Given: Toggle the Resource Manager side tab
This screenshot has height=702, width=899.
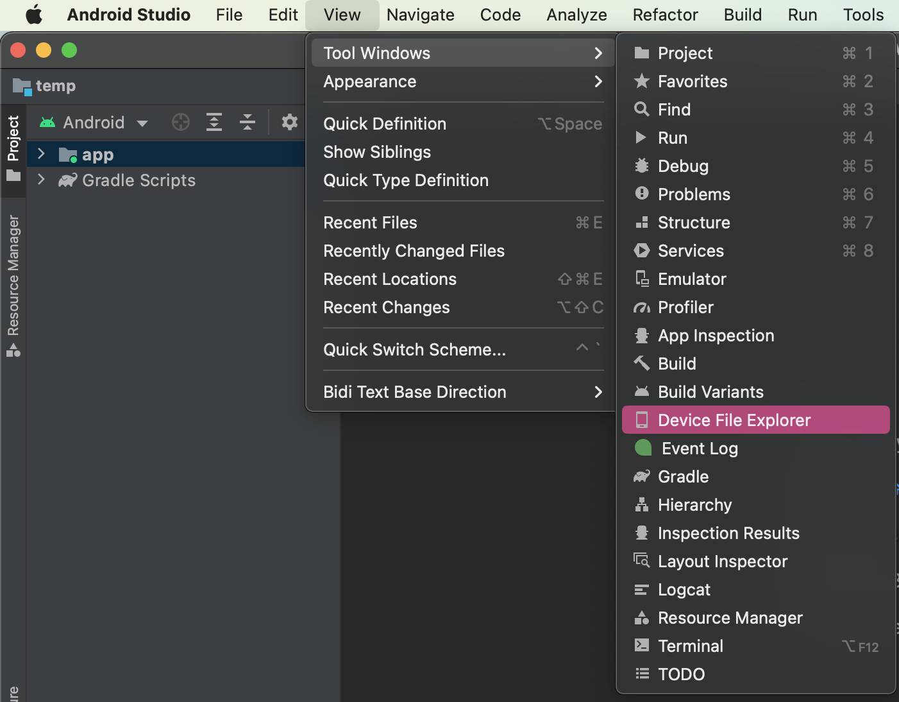Looking at the screenshot, I should click(x=13, y=286).
